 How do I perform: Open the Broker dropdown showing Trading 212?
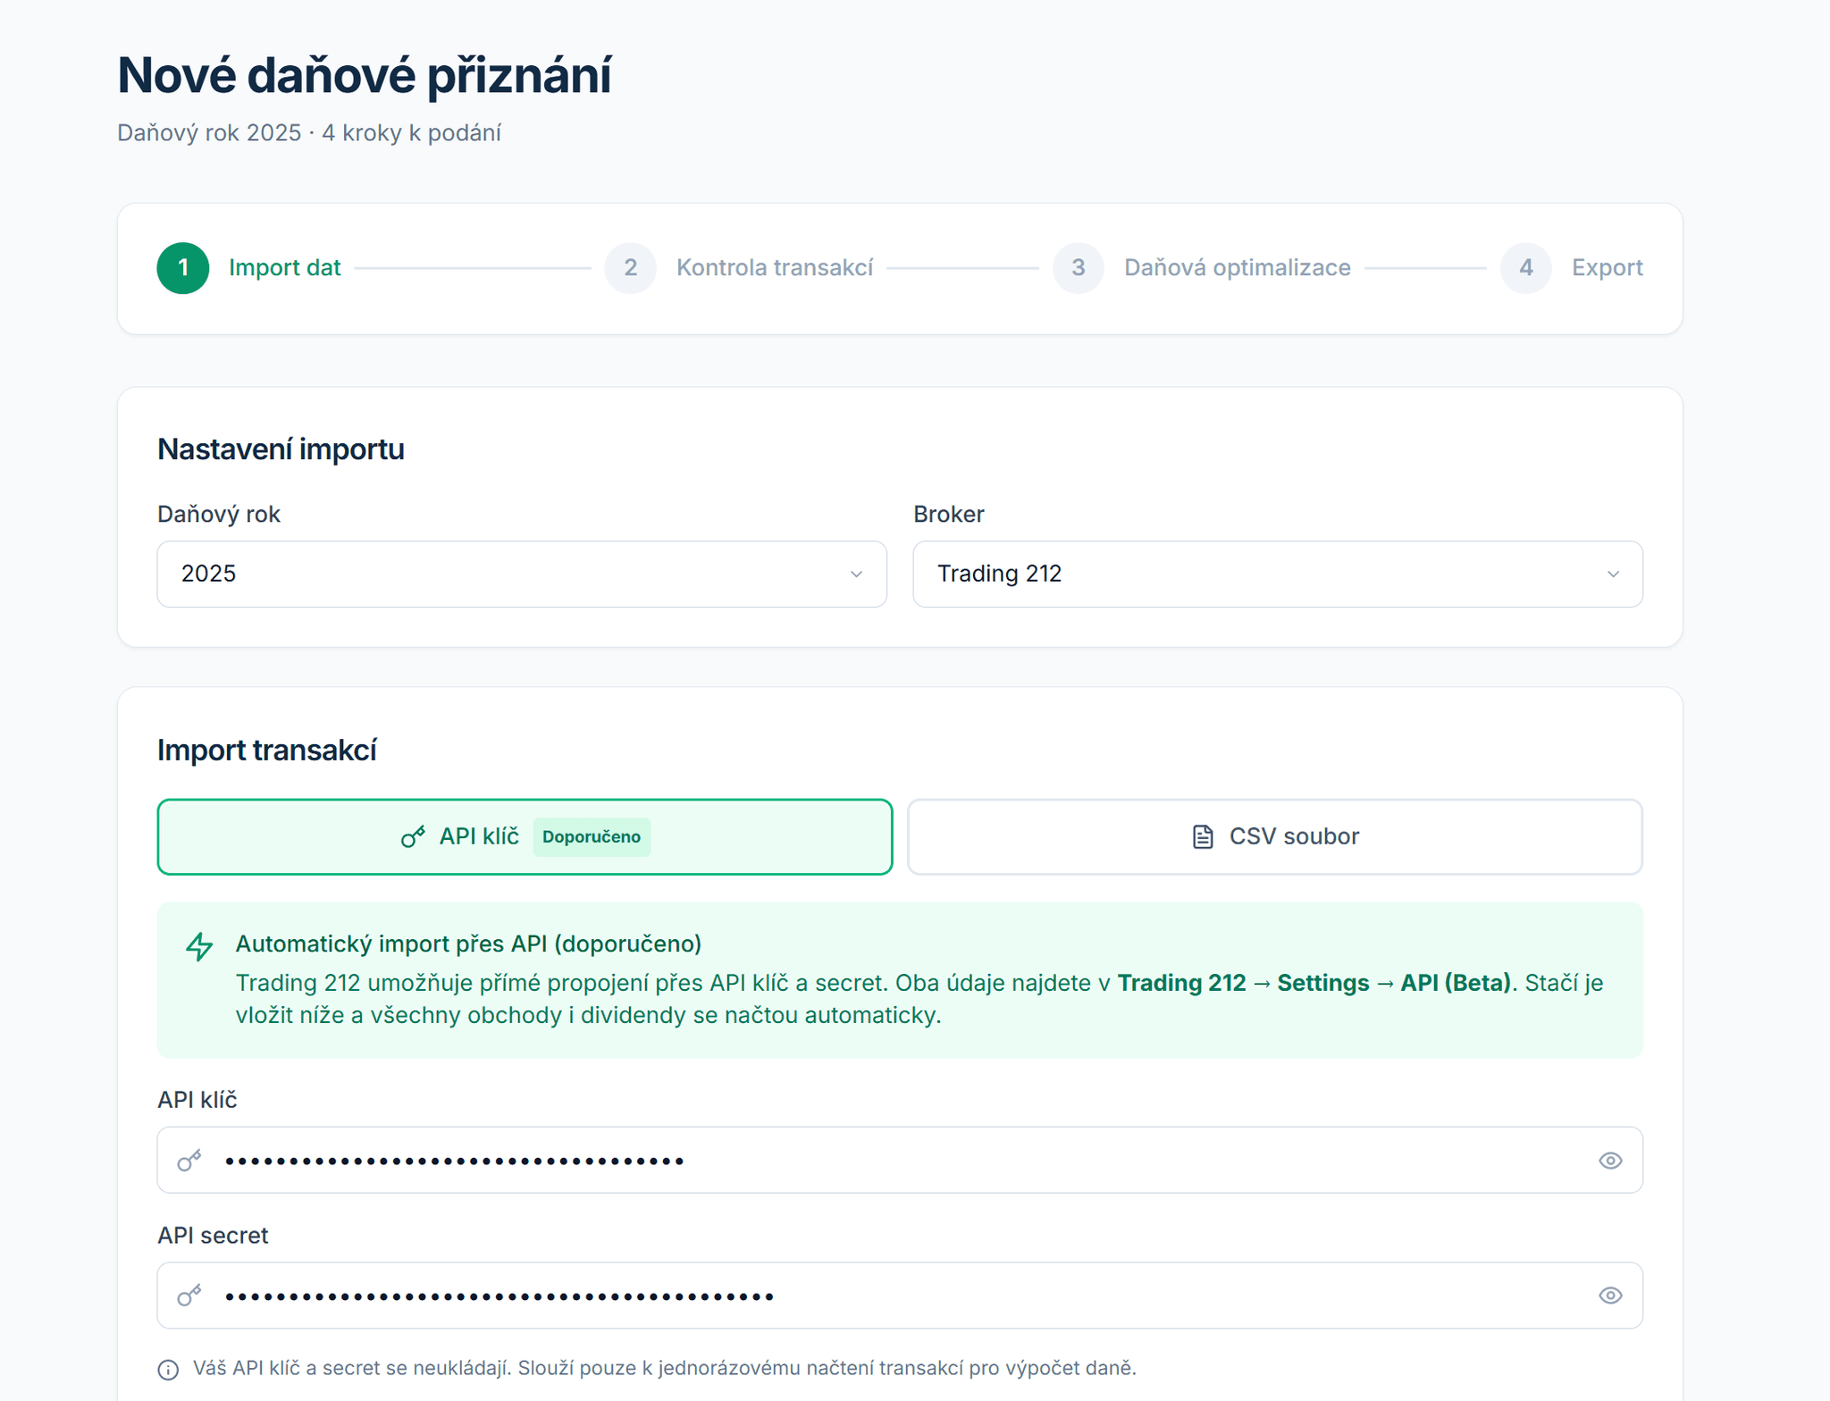click(x=1276, y=574)
